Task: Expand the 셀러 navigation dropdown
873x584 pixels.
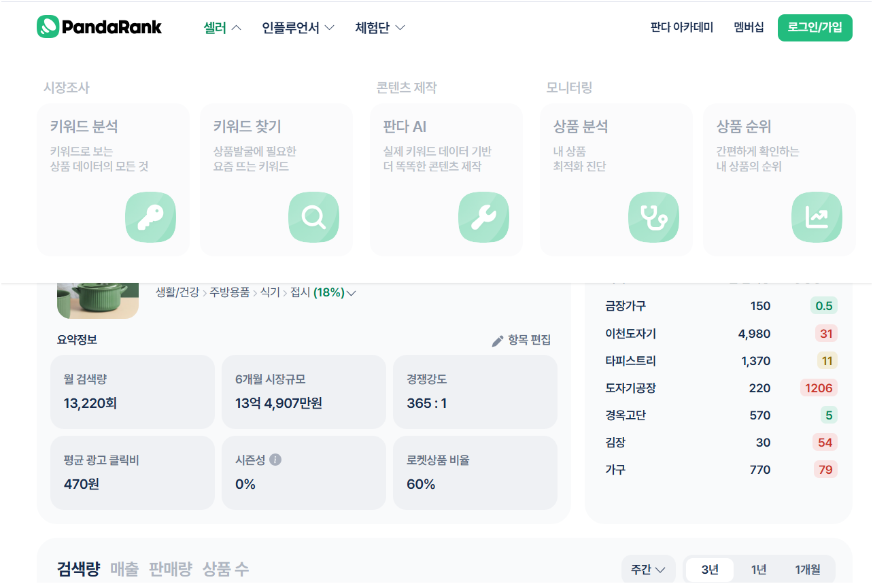Action: pos(221,27)
